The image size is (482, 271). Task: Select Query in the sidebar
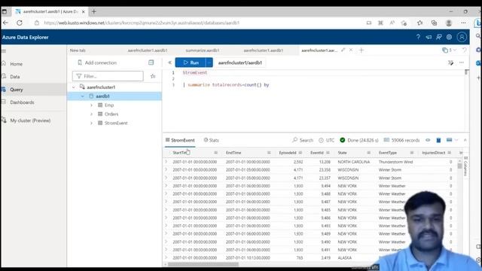33,90
